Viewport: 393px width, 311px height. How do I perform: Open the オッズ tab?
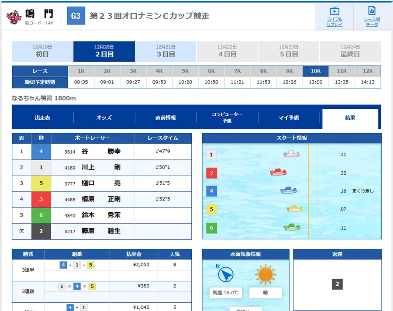click(x=104, y=117)
